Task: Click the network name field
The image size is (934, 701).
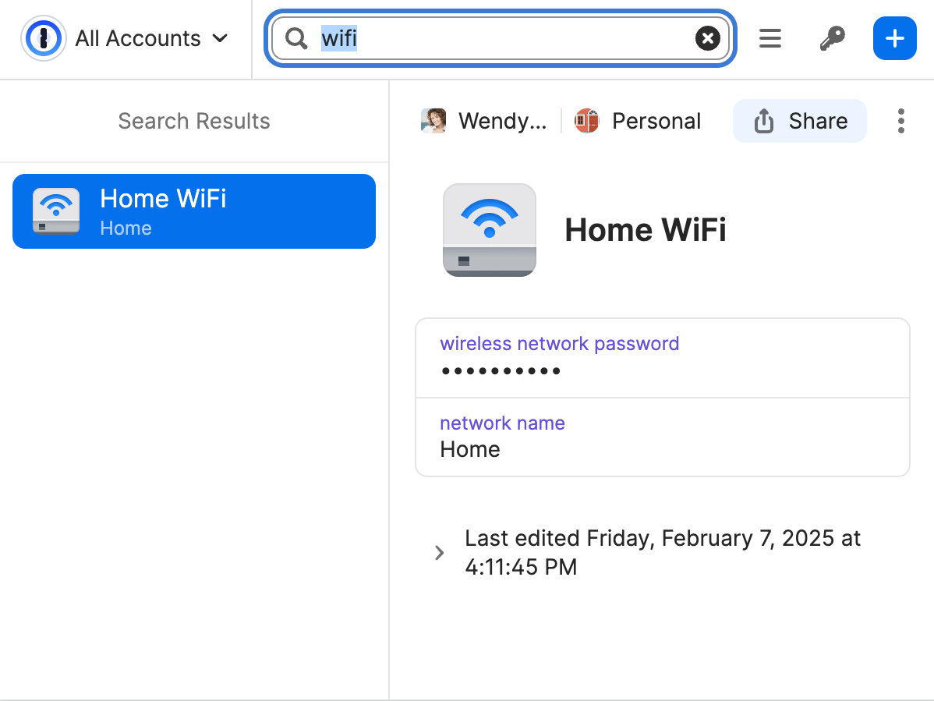Action: pyautogui.click(x=663, y=437)
